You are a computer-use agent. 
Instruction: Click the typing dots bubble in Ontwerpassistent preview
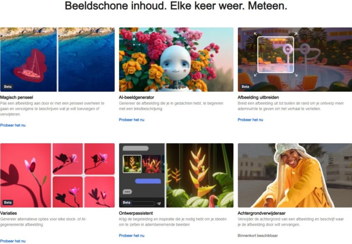coord(127,192)
